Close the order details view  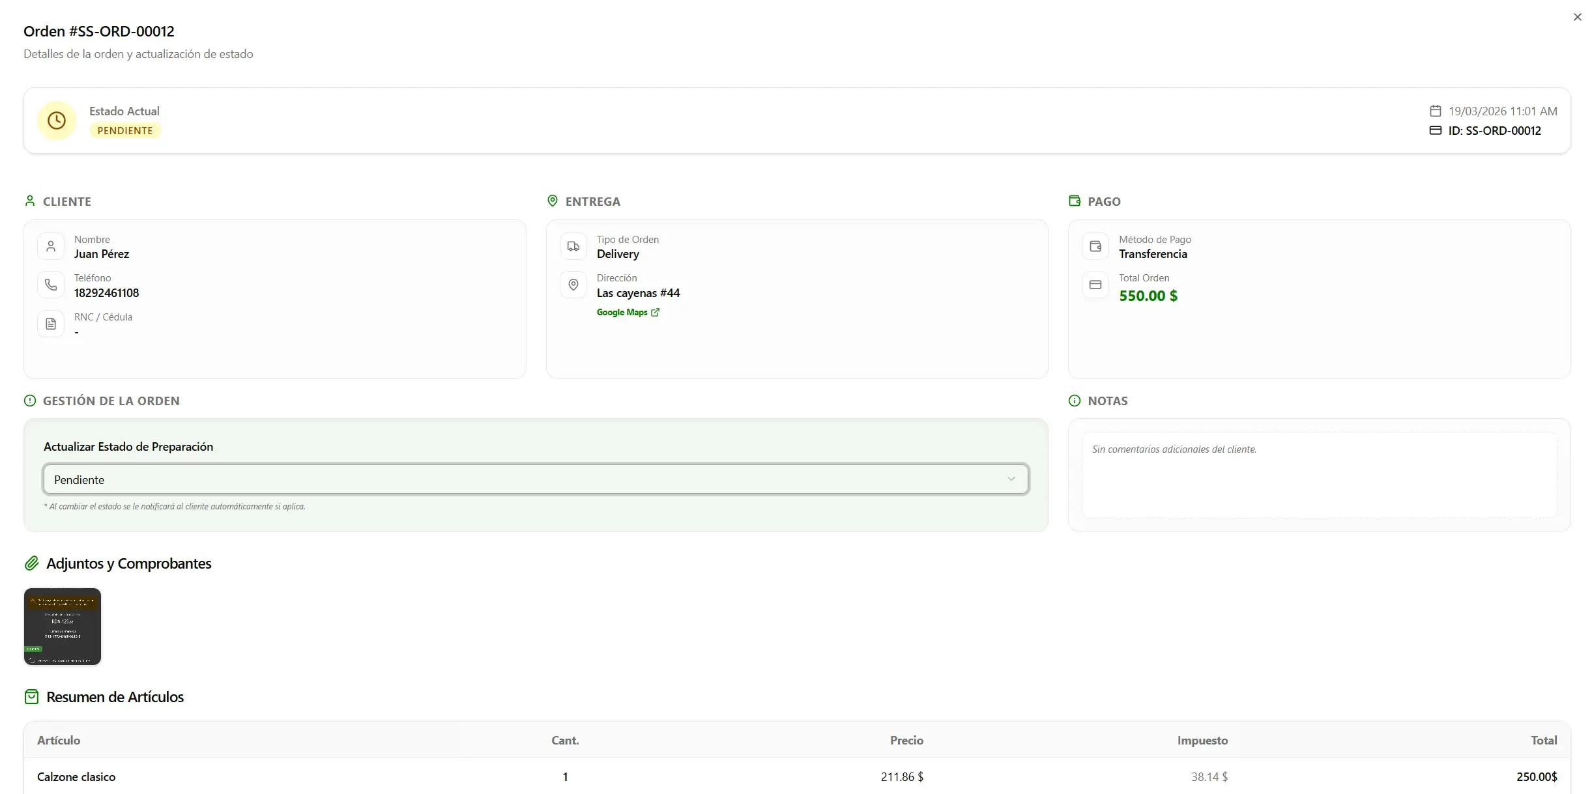click(x=1577, y=16)
